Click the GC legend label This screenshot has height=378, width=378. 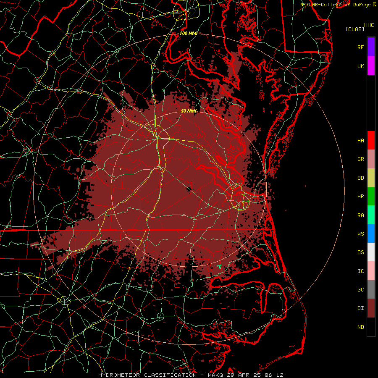[360, 290]
